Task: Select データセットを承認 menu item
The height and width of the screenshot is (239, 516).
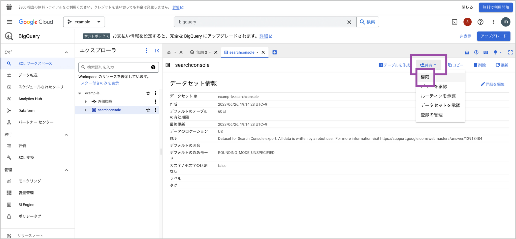Action: [x=440, y=105]
